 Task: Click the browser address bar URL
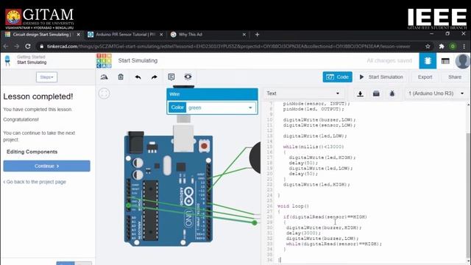(228, 46)
